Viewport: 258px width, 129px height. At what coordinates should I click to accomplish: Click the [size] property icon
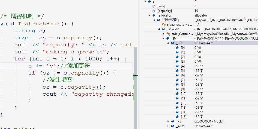tap(154, 6)
